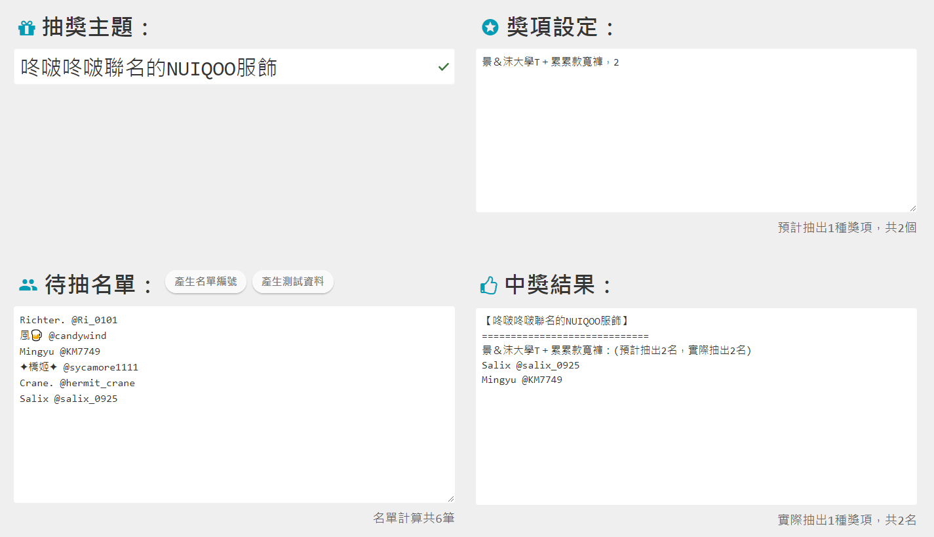Click winner Salix @salix_0925 in 中獎結果
This screenshot has width=934, height=537.
pyautogui.click(x=531, y=365)
